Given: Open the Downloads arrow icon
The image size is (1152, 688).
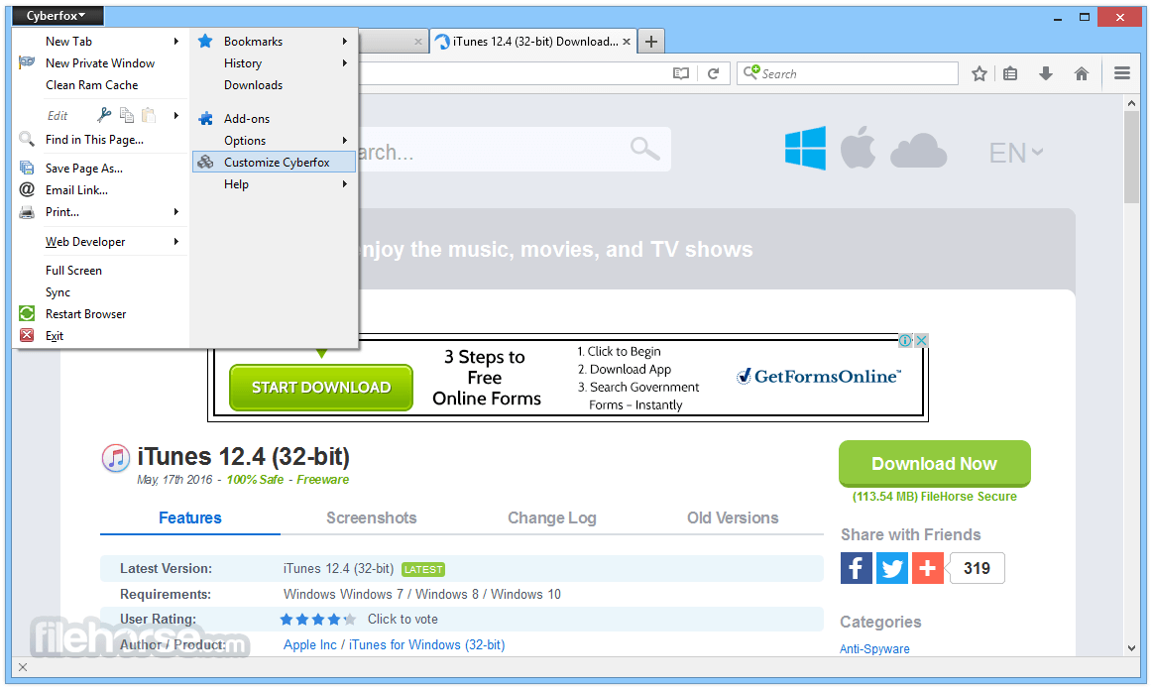Looking at the screenshot, I should pyautogui.click(x=1046, y=73).
